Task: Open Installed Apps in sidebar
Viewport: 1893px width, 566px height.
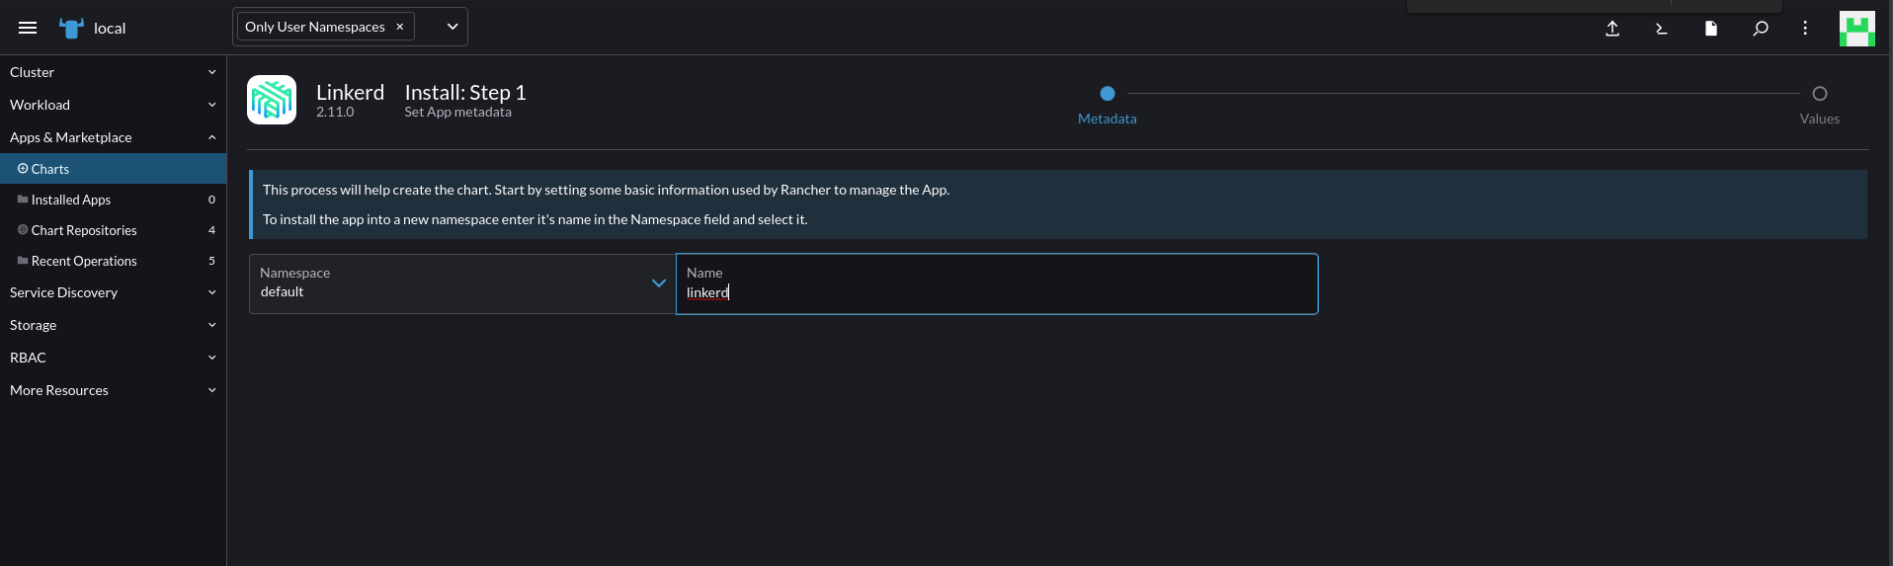Action: pyautogui.click(x=71, y=200)
